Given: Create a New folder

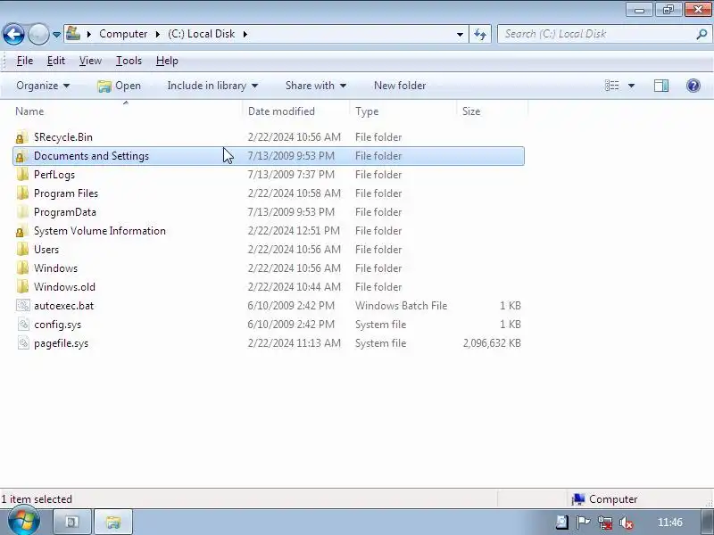Looking at the screenshot, I should (400, 86).
